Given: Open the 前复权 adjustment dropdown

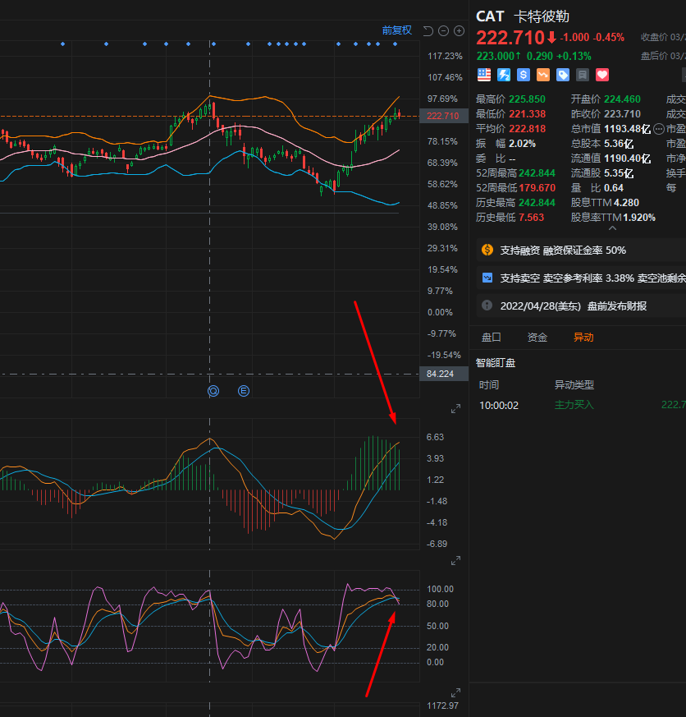Looking at the screenshot, I should point(397,30).
